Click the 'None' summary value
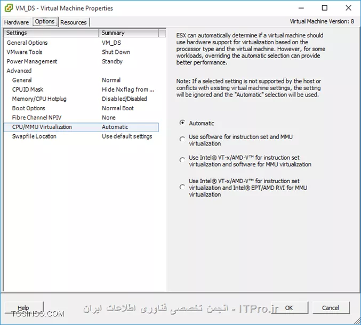 click(109, 118)
